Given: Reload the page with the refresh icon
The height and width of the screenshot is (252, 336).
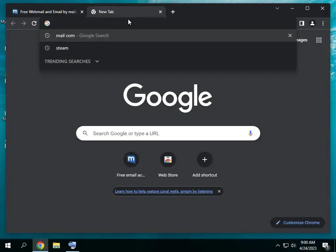Looking at the screenshot, I should pyautogui.click(x=34, y=23).
